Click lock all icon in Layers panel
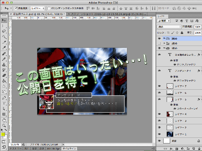Screen dimensions: 202x151 click(182, 33)
